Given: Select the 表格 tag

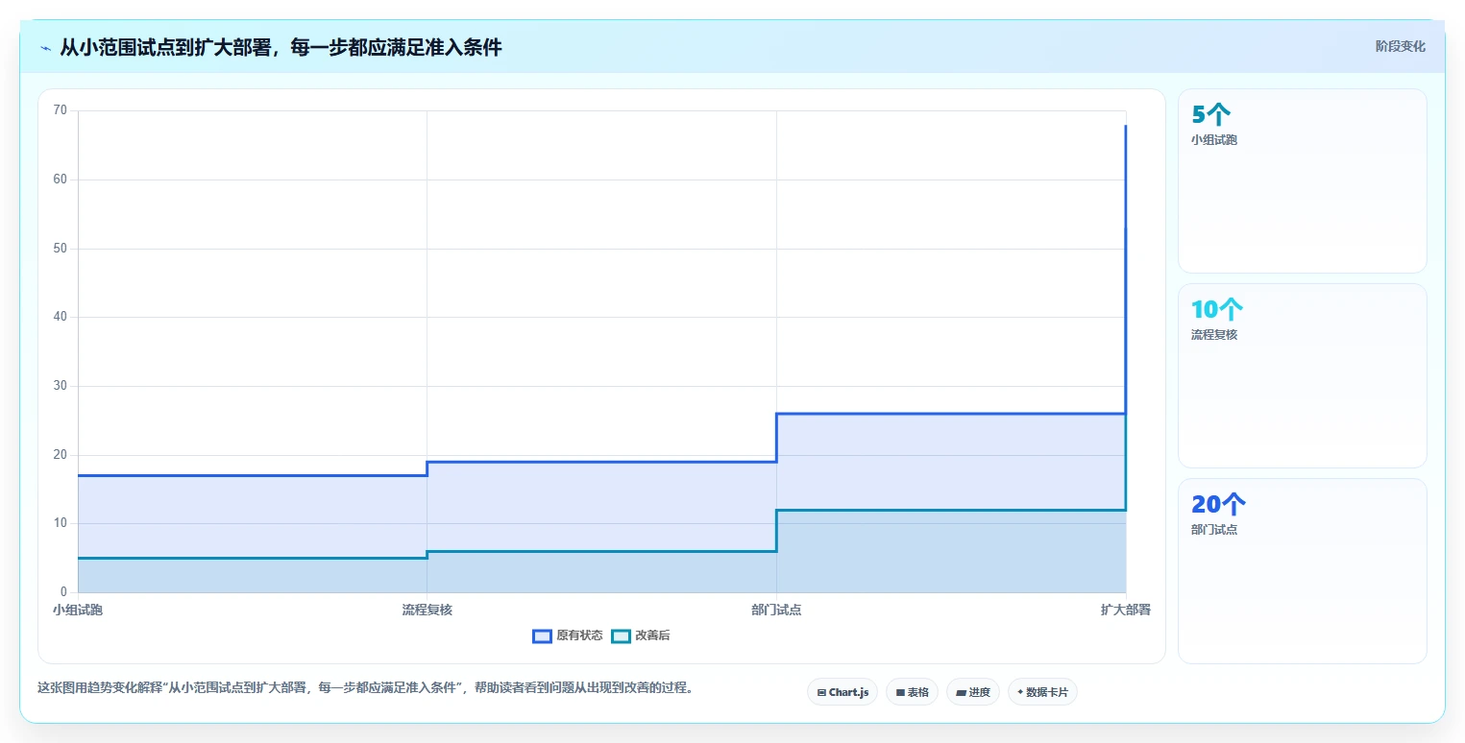Looking at the screenshot, I should (912, 692).
